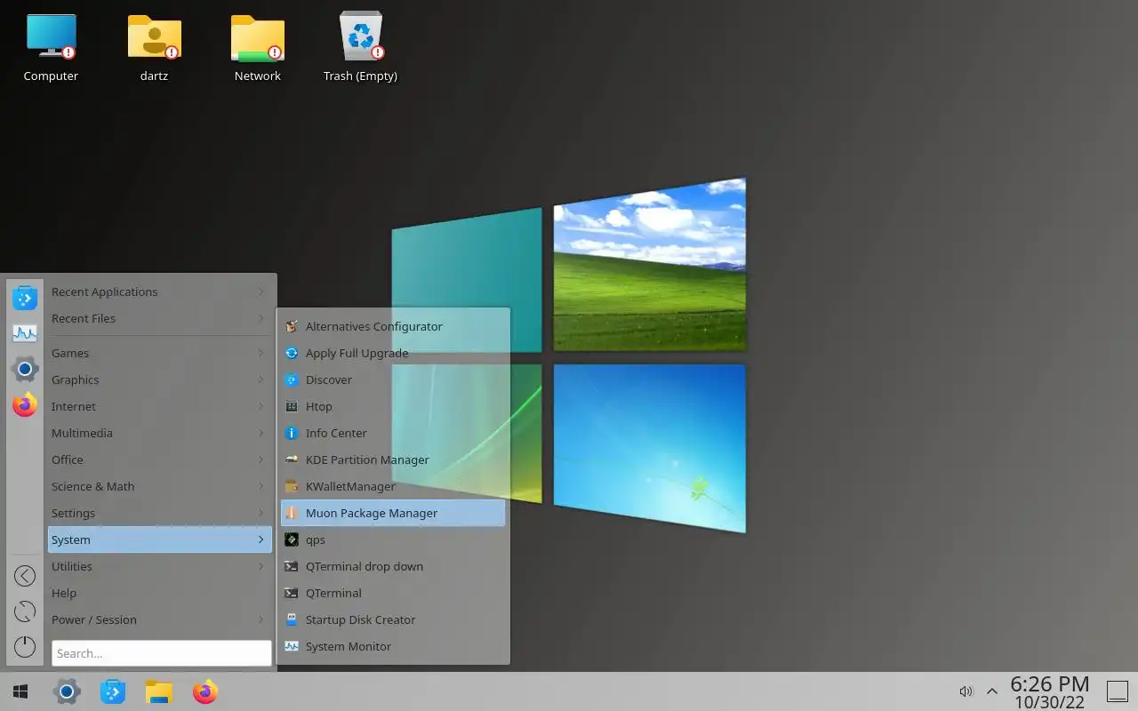The width and height of the screenshot is (1138, 711).
Task: Expand hidden system tray icons arrow
Action: (992, 691)
